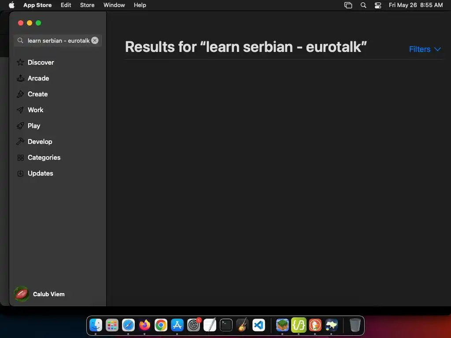Open Visual Studio Code from the Dock
Screen dimensions: 451x338
[x=259, y=325]
